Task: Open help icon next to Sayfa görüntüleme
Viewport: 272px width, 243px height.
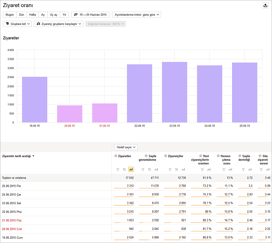Action: [x=146, y=156]
